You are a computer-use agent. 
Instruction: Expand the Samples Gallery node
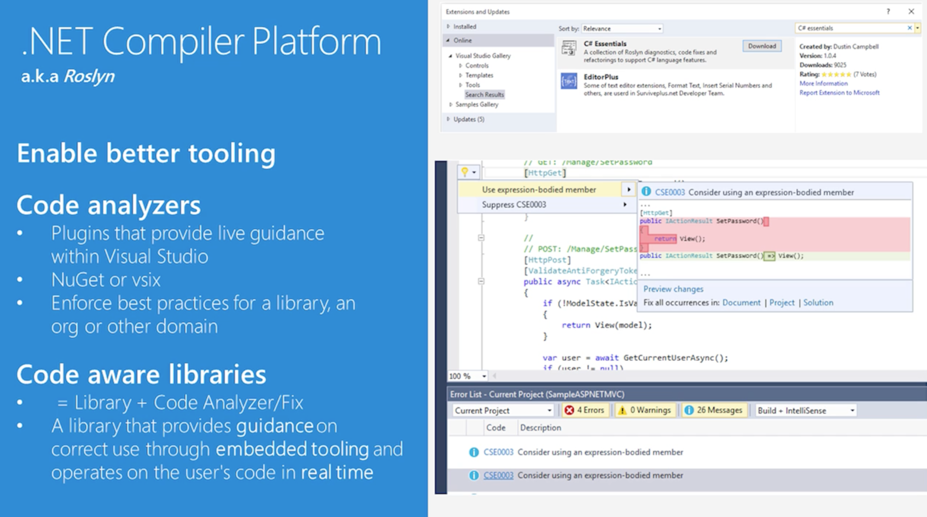[451, 104]
